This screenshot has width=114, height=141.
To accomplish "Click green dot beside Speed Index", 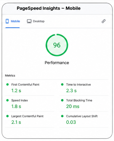I will pos(7,100).
